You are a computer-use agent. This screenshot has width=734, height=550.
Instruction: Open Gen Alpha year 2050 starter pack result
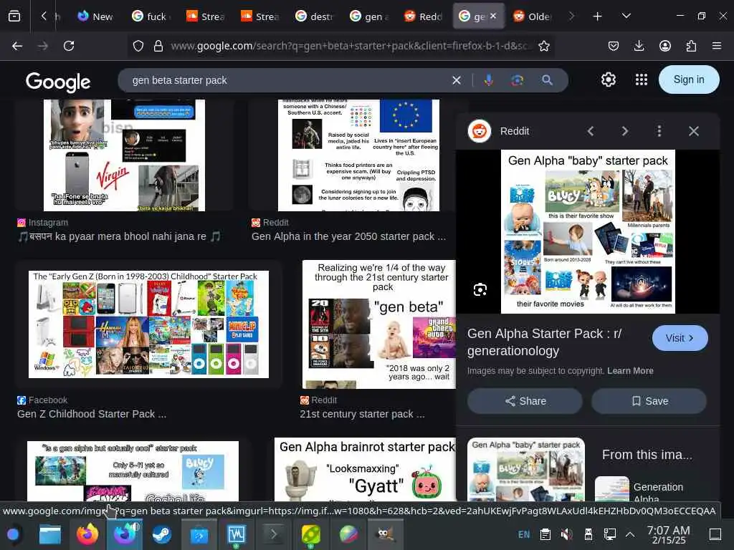(x=348, y=236)
